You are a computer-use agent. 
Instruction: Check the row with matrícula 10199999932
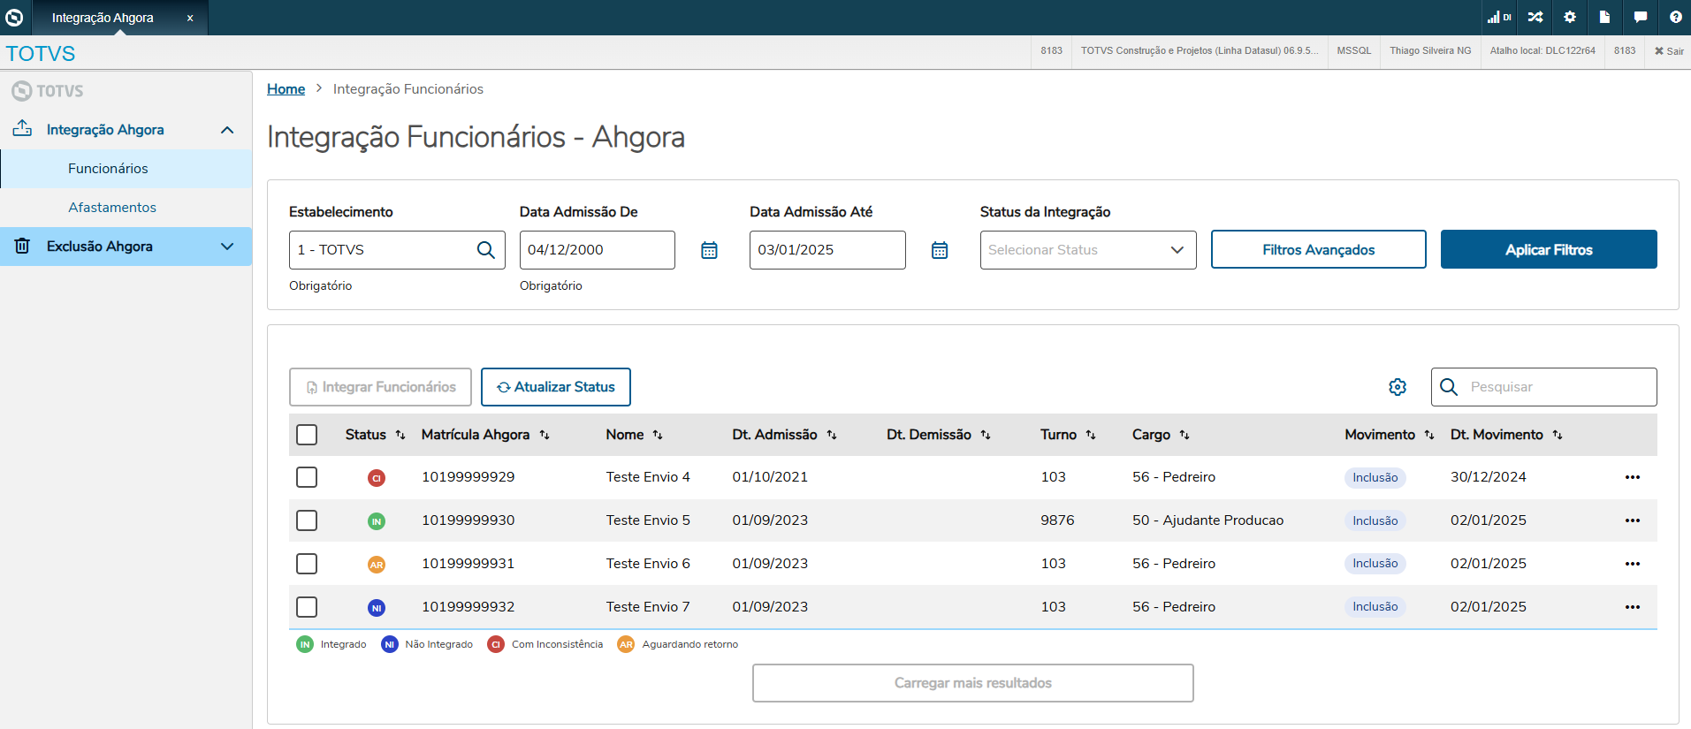[307, 607]
